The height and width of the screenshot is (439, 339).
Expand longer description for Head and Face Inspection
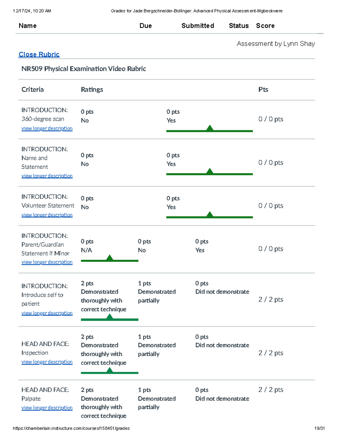pos(47,362)
